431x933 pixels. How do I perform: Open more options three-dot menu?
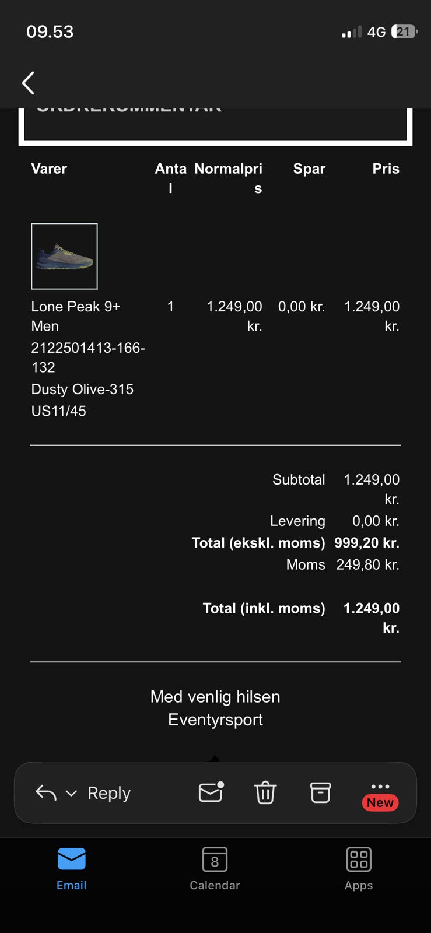coord(380,787)
